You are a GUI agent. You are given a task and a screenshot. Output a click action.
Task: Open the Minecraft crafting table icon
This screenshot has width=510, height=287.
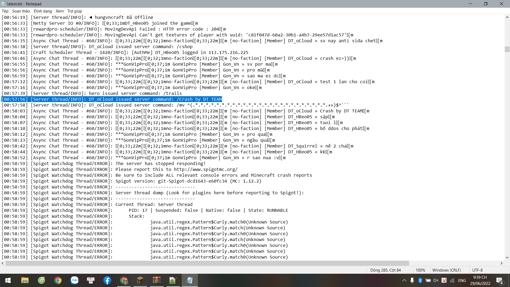(140, 280)
